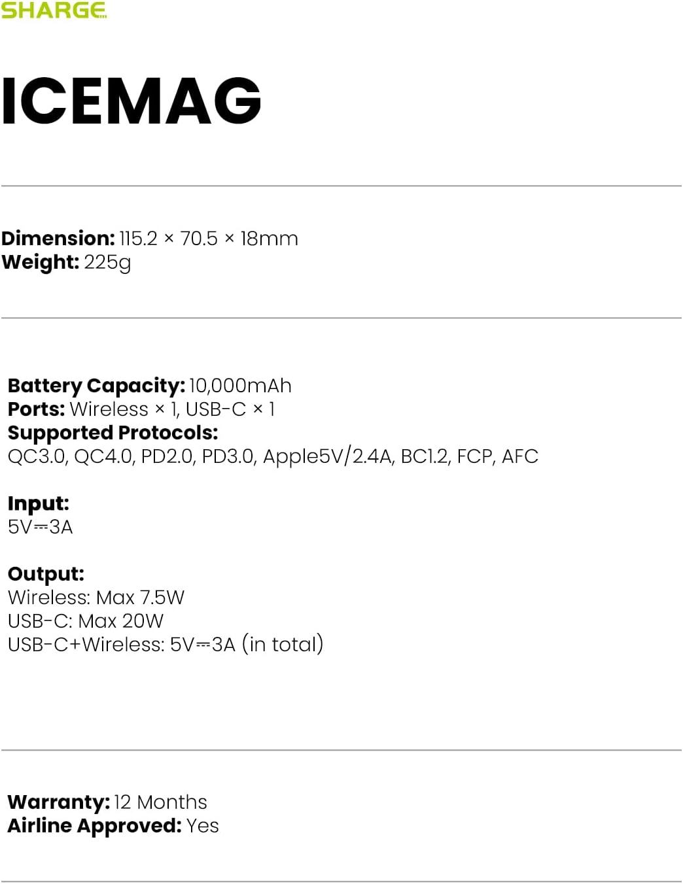Click the Ports label
Screen dimensions: 683x884
pyautogui.click(x=36, y=409)
